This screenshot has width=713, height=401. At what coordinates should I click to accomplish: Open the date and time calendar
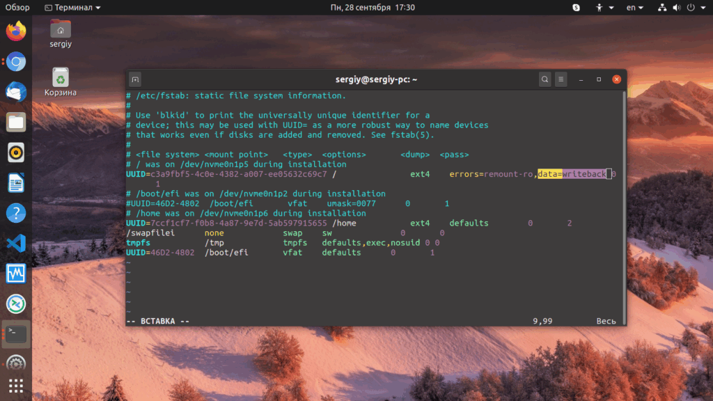coord(373,8)
